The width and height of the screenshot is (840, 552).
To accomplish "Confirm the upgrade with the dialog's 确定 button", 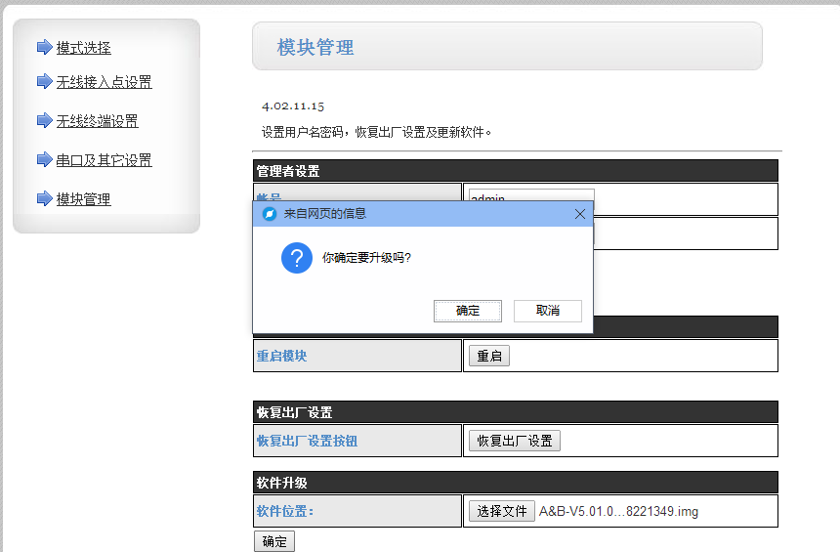I will (468, 311).
